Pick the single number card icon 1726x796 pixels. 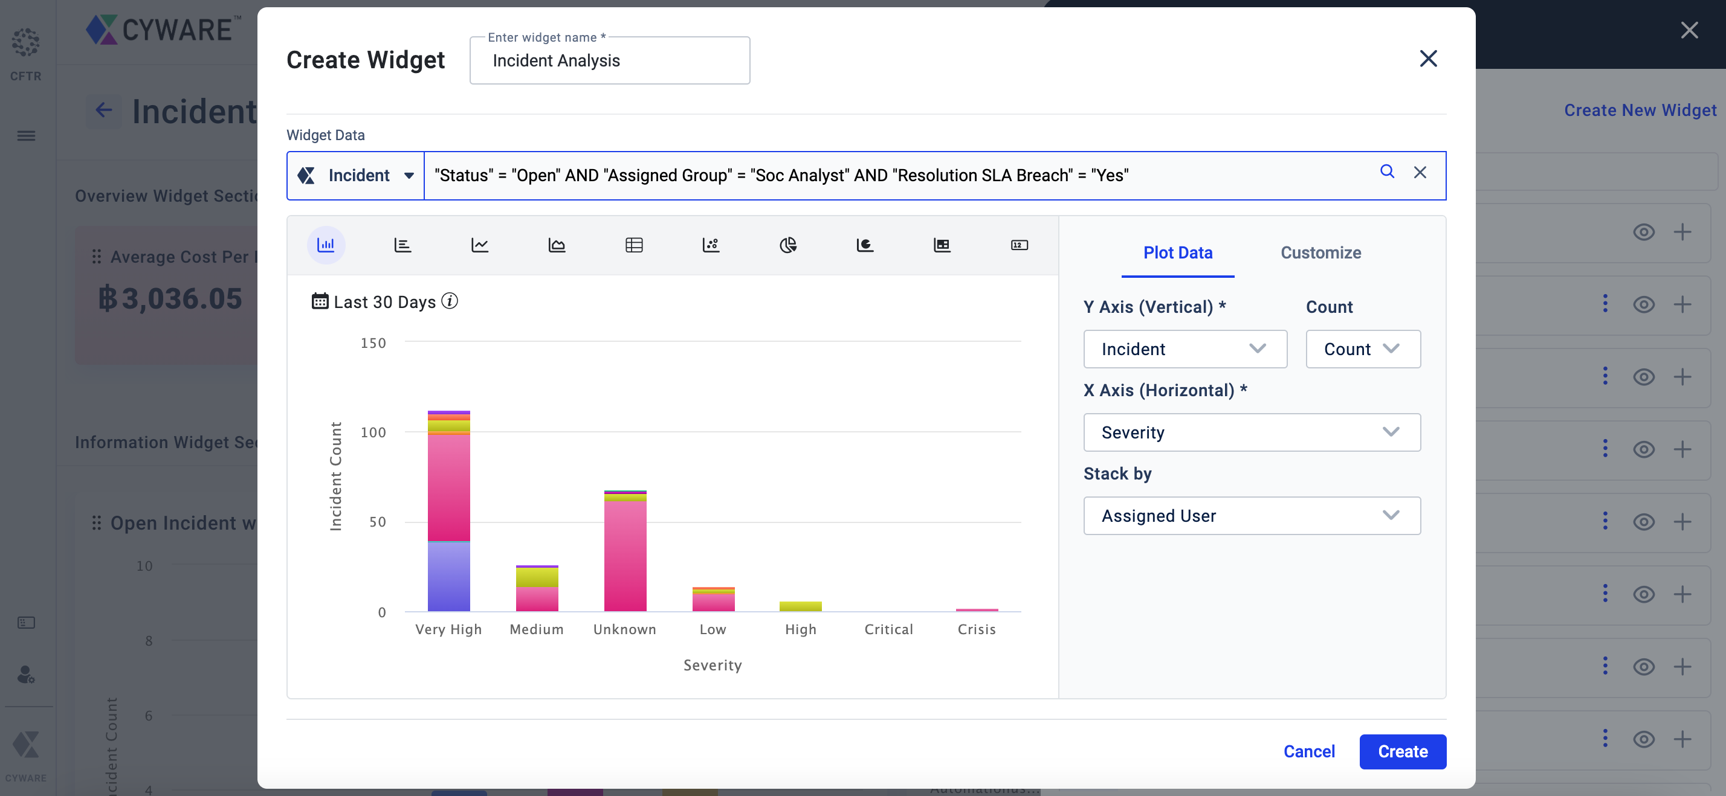pos(1019,245)
